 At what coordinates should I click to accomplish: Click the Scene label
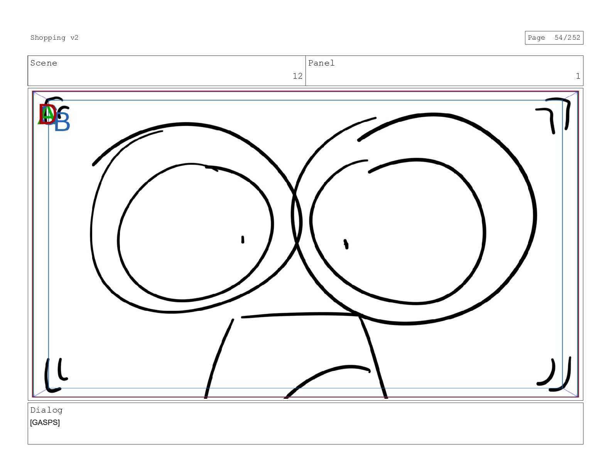[x=44, y=63]
